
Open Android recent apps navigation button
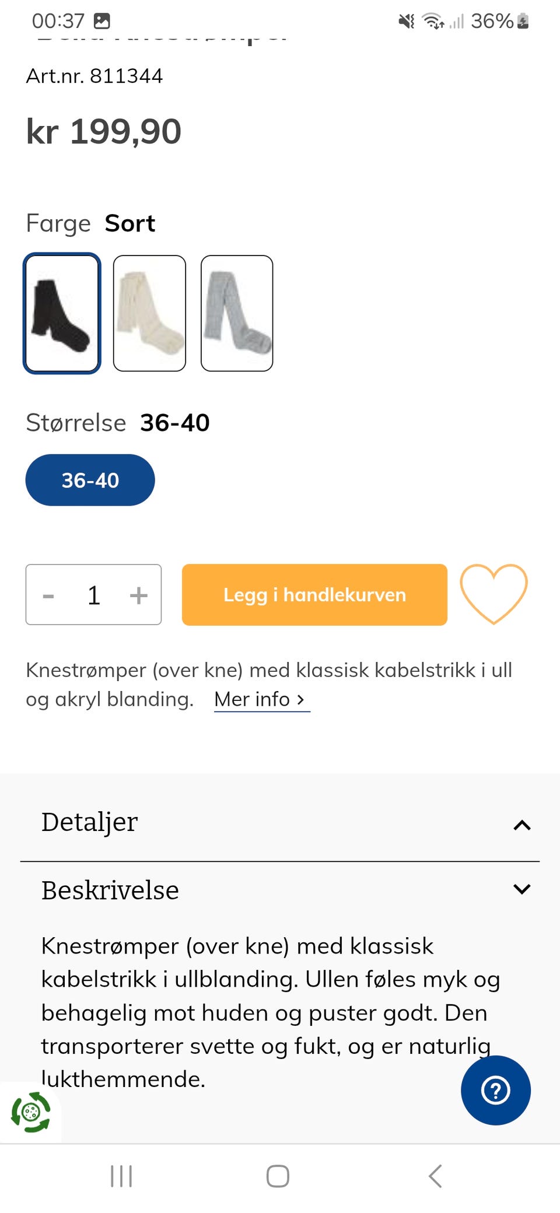(121, 1176)
